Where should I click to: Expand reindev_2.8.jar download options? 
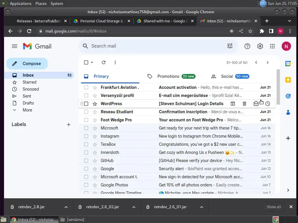coord(66,207)
